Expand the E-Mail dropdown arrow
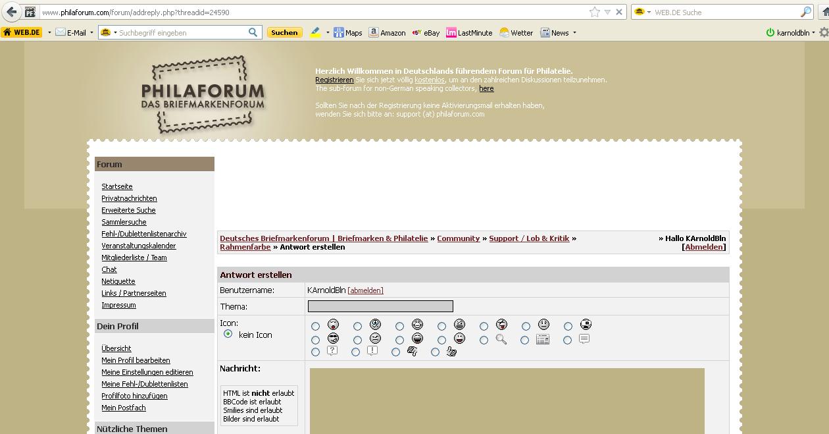Viewport: 829px width, 434px height. [91, 32]
